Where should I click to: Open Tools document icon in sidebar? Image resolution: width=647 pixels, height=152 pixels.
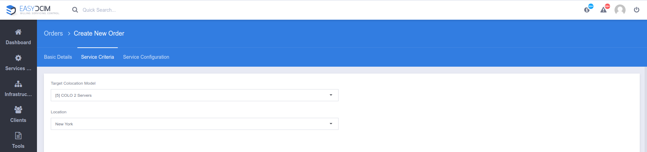tap(18, 136)
